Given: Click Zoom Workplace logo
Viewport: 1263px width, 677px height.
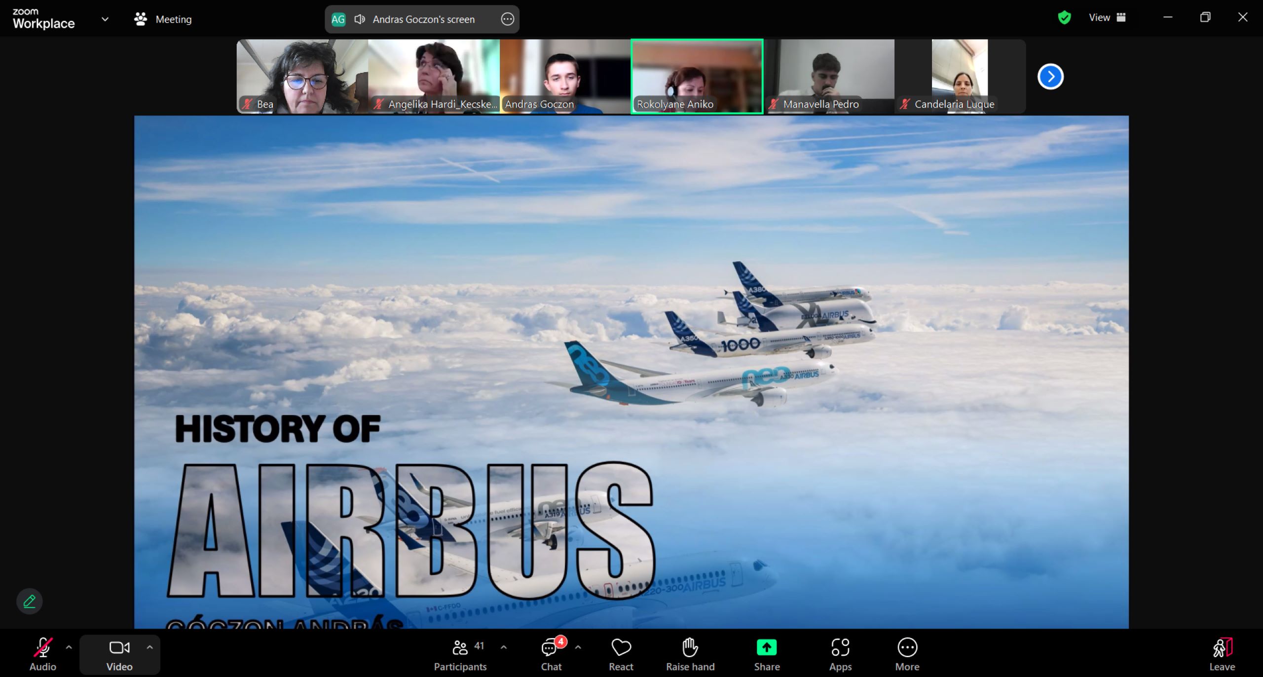Looking at the screenshot, I should 43,19.
